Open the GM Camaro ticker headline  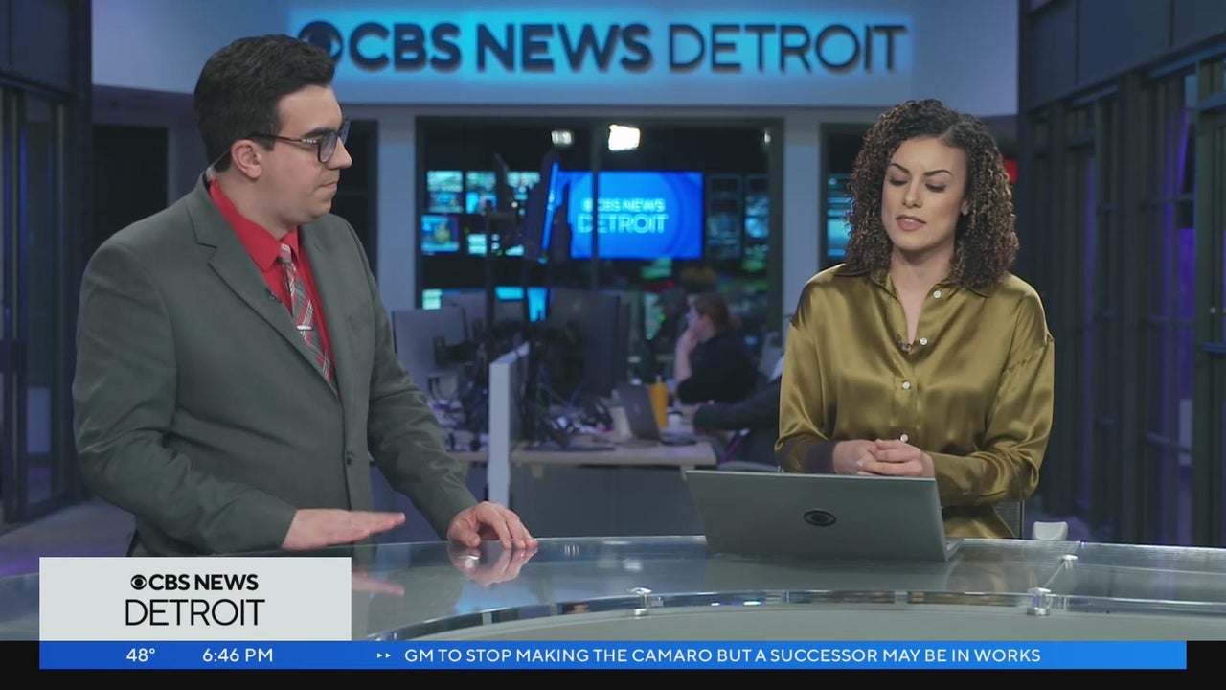[x=721, y=655]
